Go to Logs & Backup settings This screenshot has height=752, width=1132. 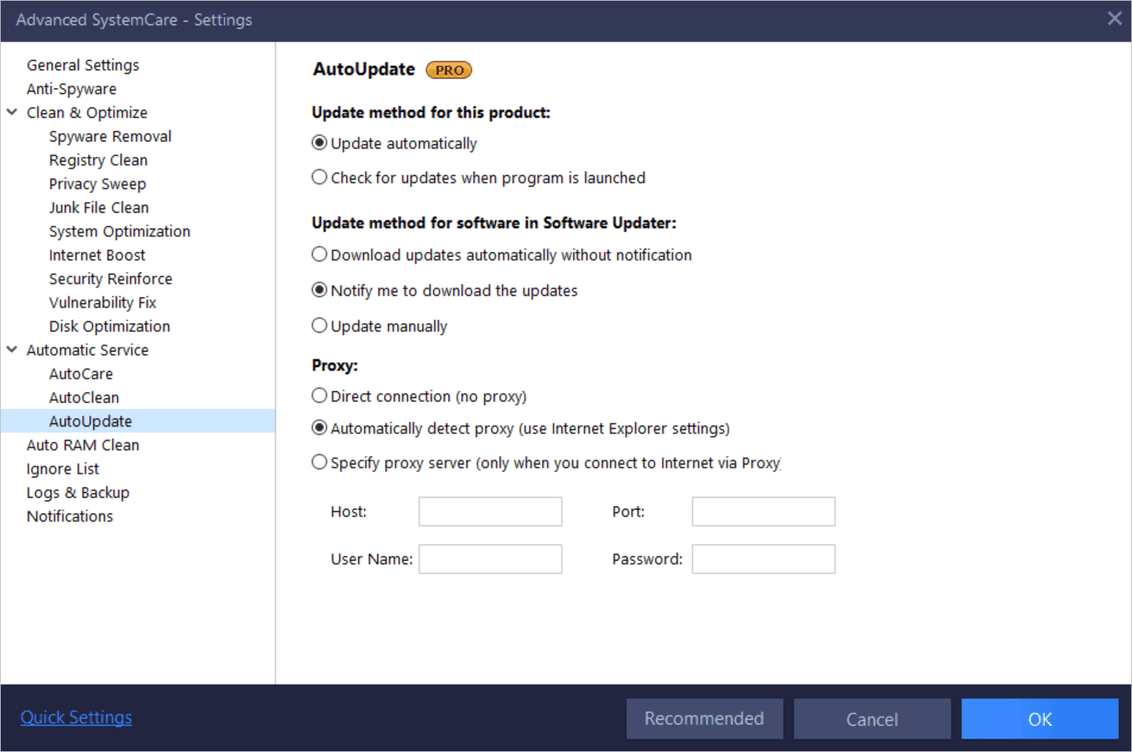click(x=78, y=492)
